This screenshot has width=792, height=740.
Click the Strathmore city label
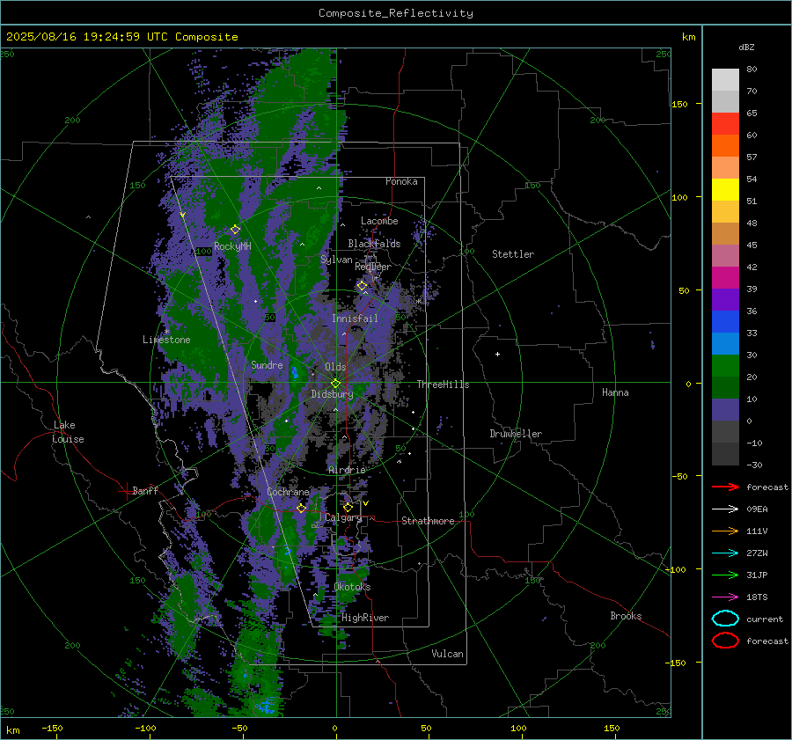click(x=428, y=521)
